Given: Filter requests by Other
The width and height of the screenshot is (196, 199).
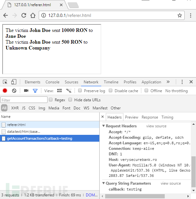Looking at the screenshot, I should click(116, 108).
